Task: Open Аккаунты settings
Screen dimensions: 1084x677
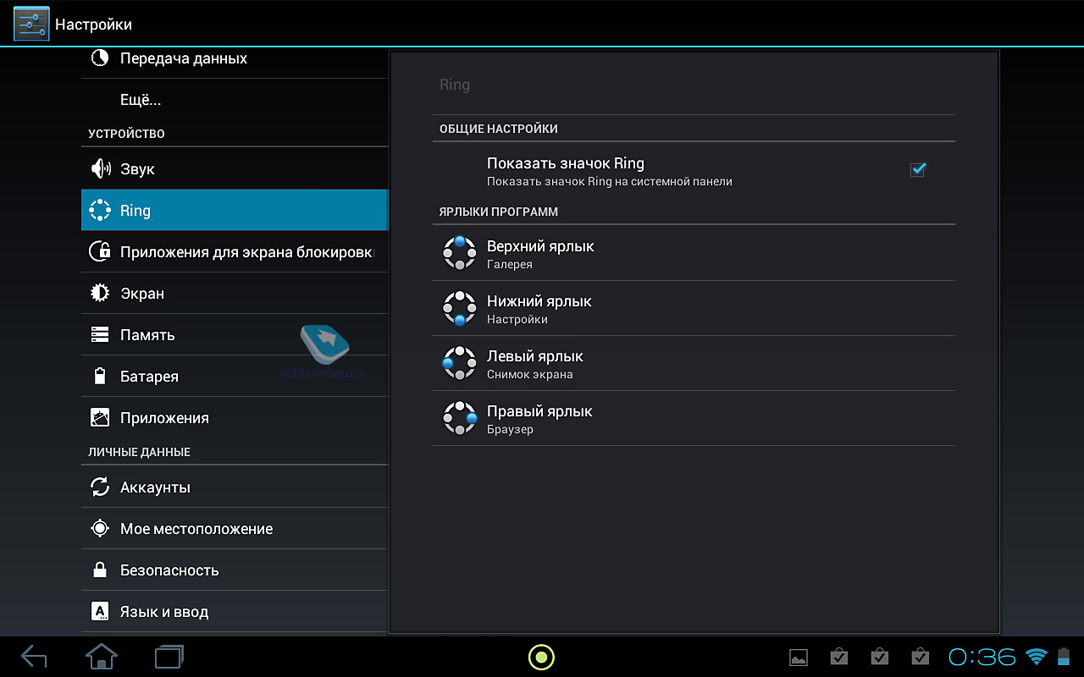Action: (x=235, y=487)
